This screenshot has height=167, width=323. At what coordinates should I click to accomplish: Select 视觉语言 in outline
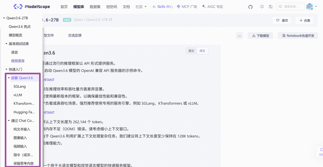(18, 61)
